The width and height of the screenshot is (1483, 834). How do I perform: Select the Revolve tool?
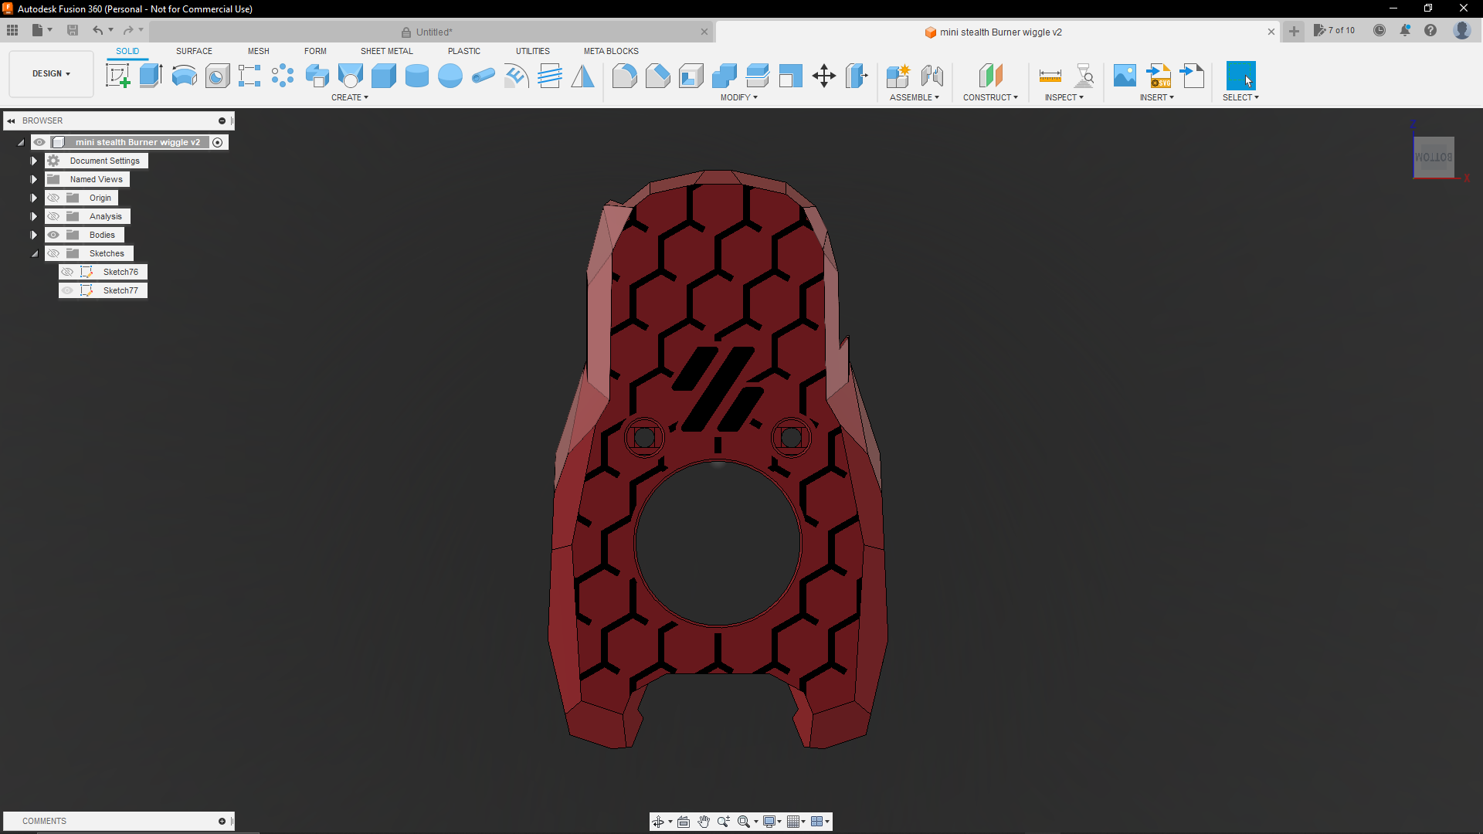[184, 75]
